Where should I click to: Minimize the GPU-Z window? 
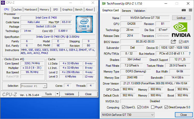166,4
